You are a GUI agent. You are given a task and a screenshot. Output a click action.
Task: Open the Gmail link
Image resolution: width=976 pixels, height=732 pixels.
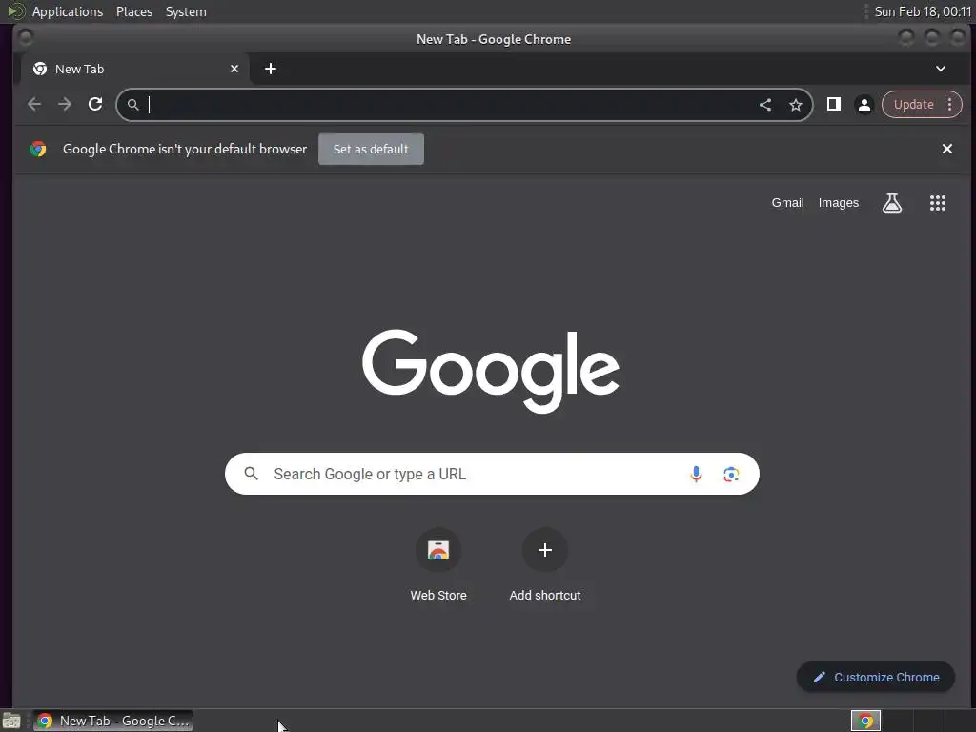(787, 203)
